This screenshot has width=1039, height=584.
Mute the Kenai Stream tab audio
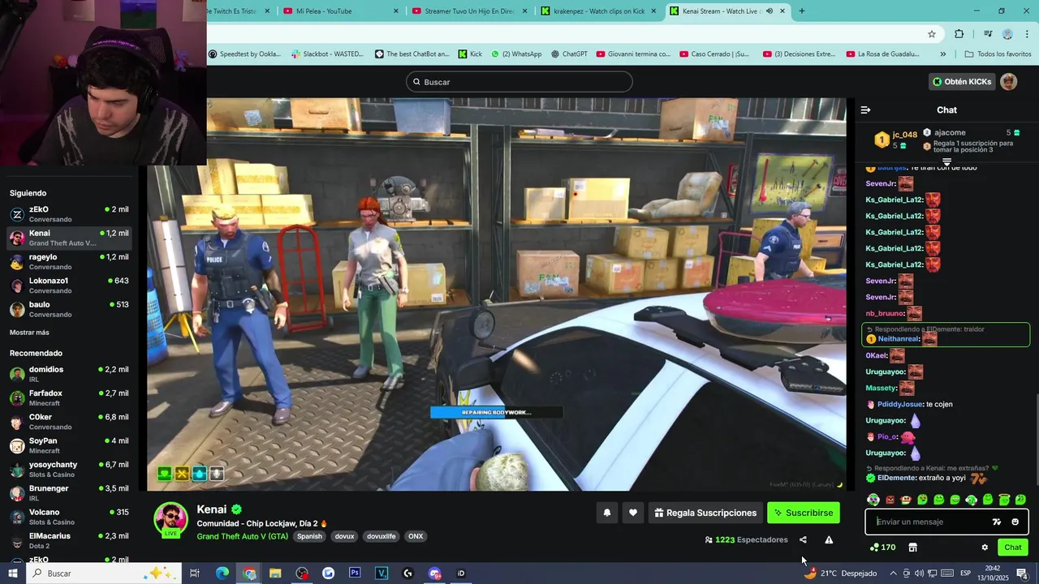pos(770,11)
